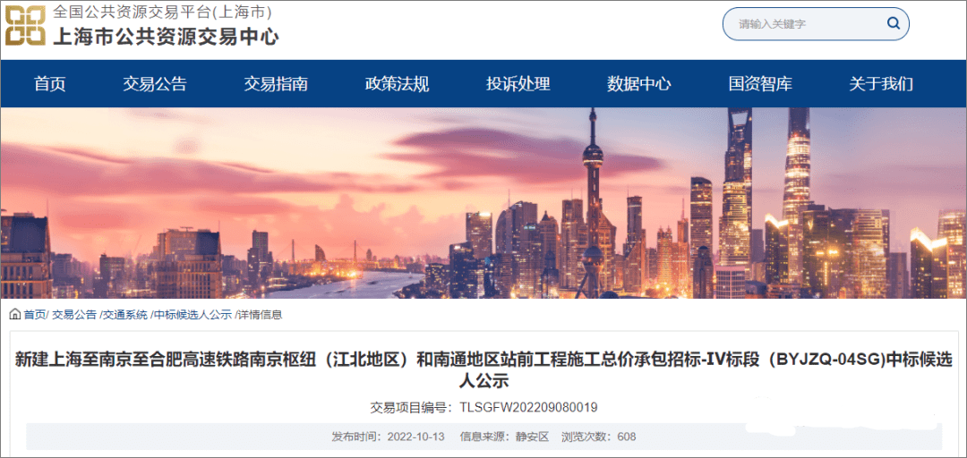Image resolution: width=967 pixels, height=458 pixels.
Task: Click the 上海市公共资源交易中心 site title
Action: pyautogui.click(x=166, y=37)
